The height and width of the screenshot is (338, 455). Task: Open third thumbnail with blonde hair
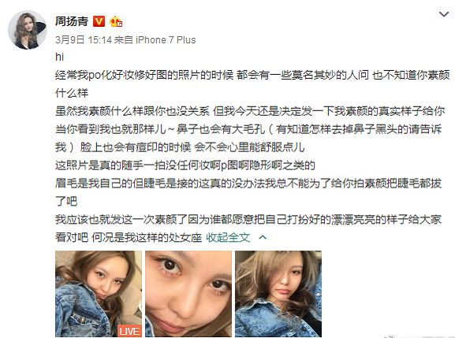[x=278, y=294]
